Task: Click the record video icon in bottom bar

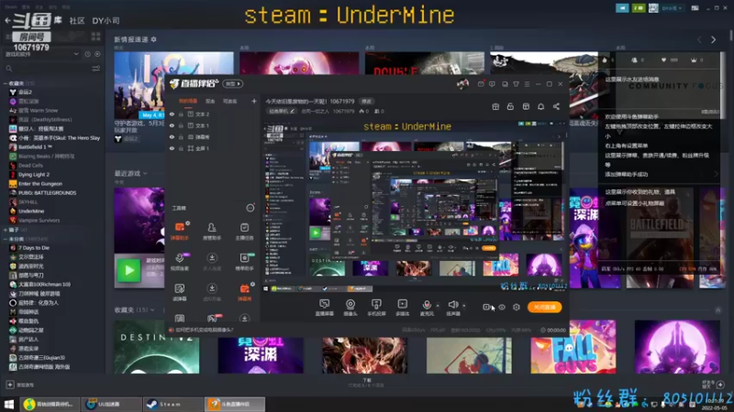Action: click(487, 307)
